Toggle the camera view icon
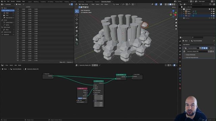Screen dimensions: 216x121 pos(176,26)
